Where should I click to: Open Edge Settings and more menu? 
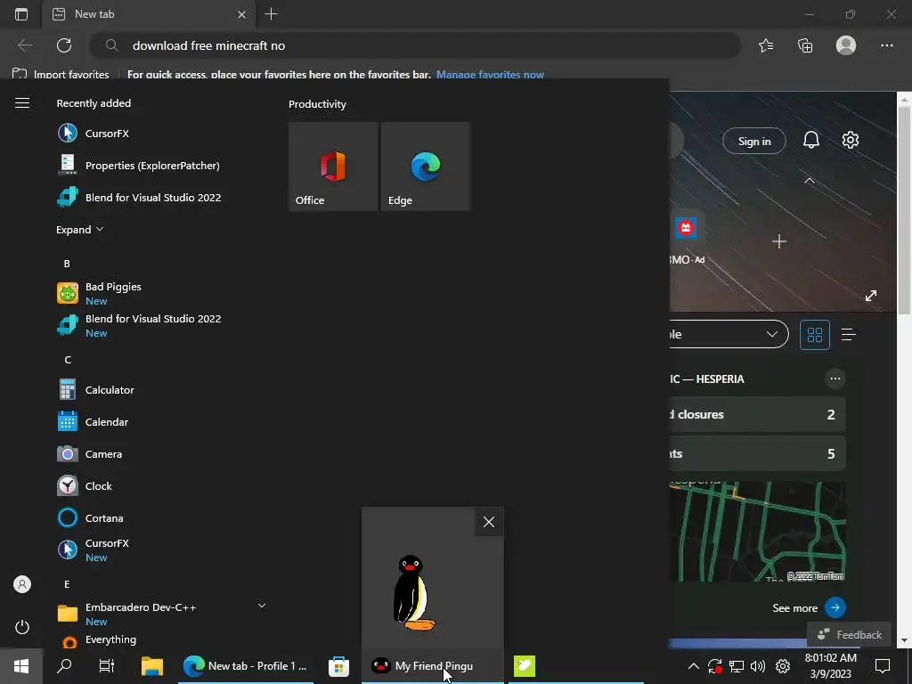click(x=886, y=45)
